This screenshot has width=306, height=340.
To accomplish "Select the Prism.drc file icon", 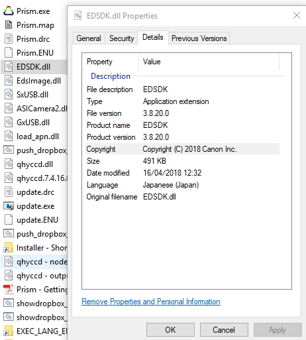I will 9,39.
